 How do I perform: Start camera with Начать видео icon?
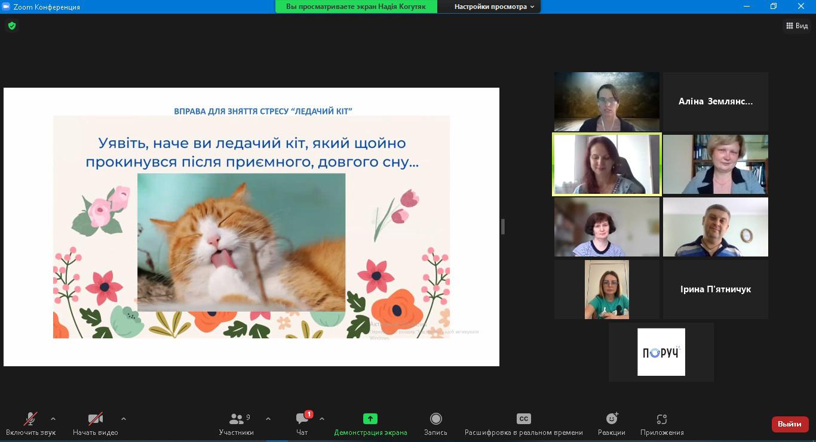click(x=96, y=419)
